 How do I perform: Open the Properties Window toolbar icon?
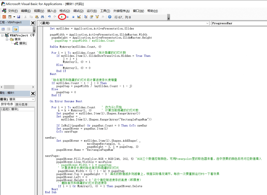[92, 17]
